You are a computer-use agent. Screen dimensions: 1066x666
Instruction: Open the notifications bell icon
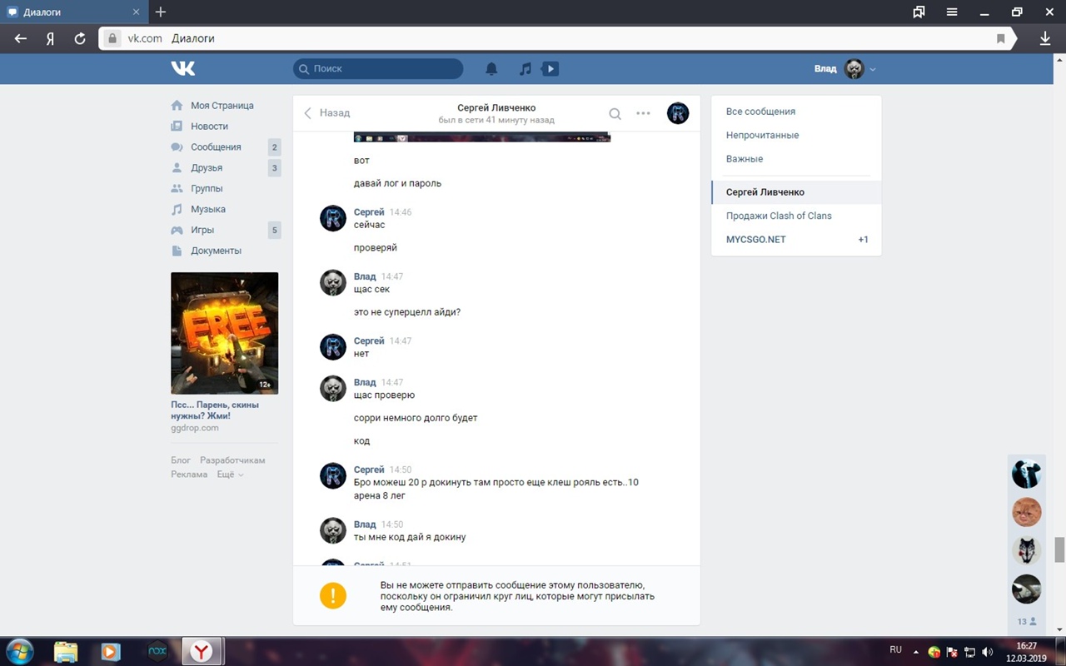tap(491, 69)
